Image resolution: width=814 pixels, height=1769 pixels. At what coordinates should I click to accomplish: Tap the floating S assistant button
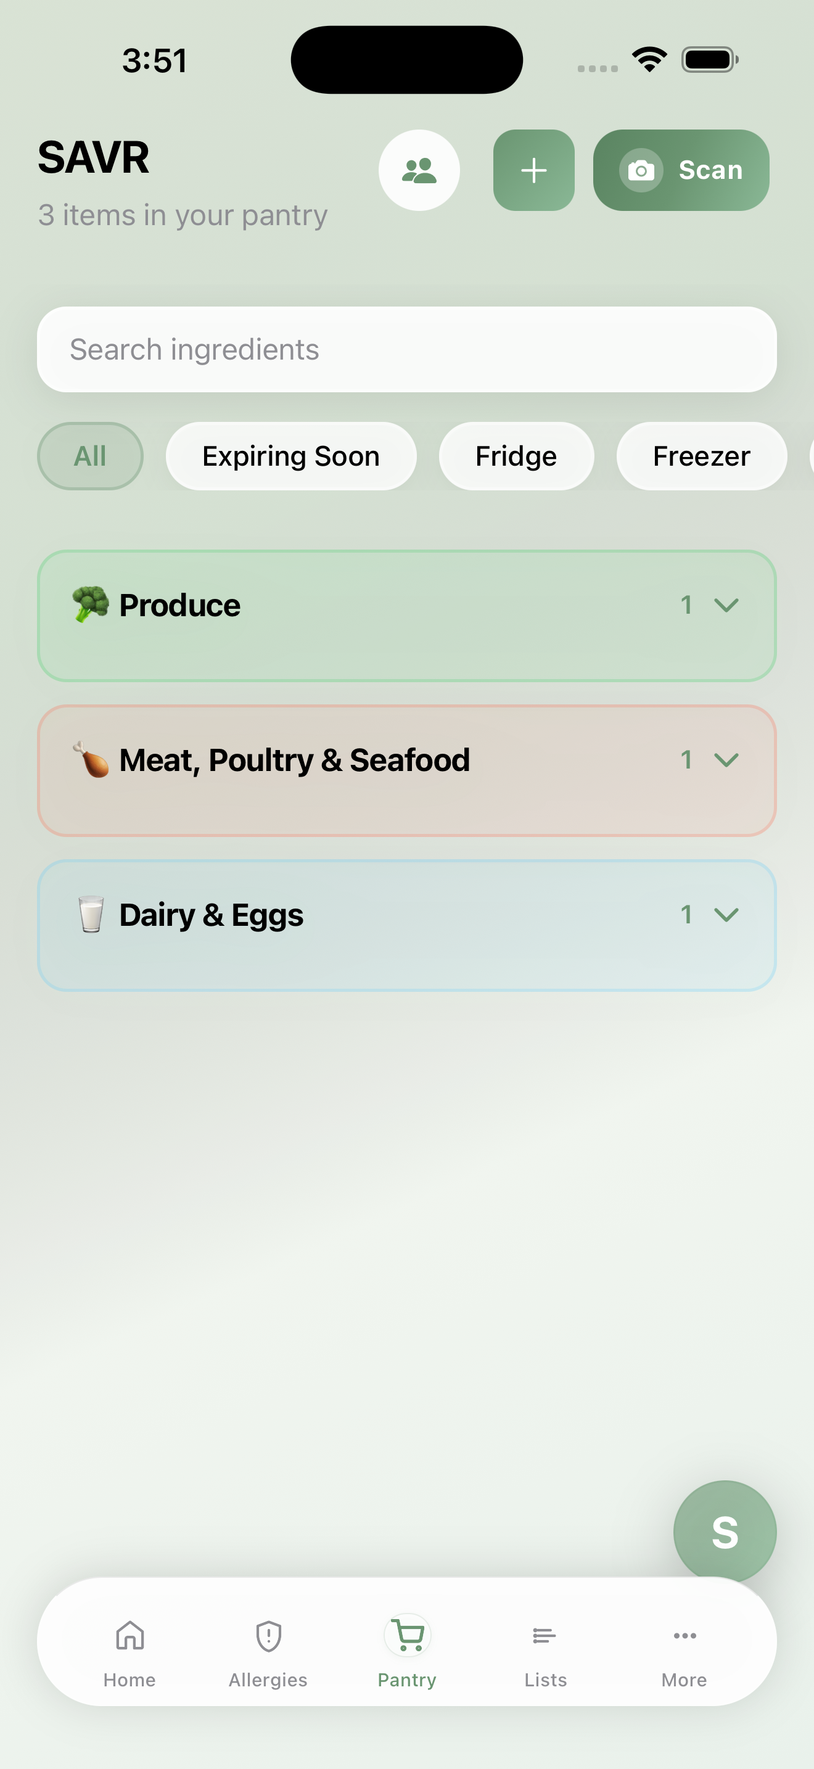click(x=725, y=1532)
